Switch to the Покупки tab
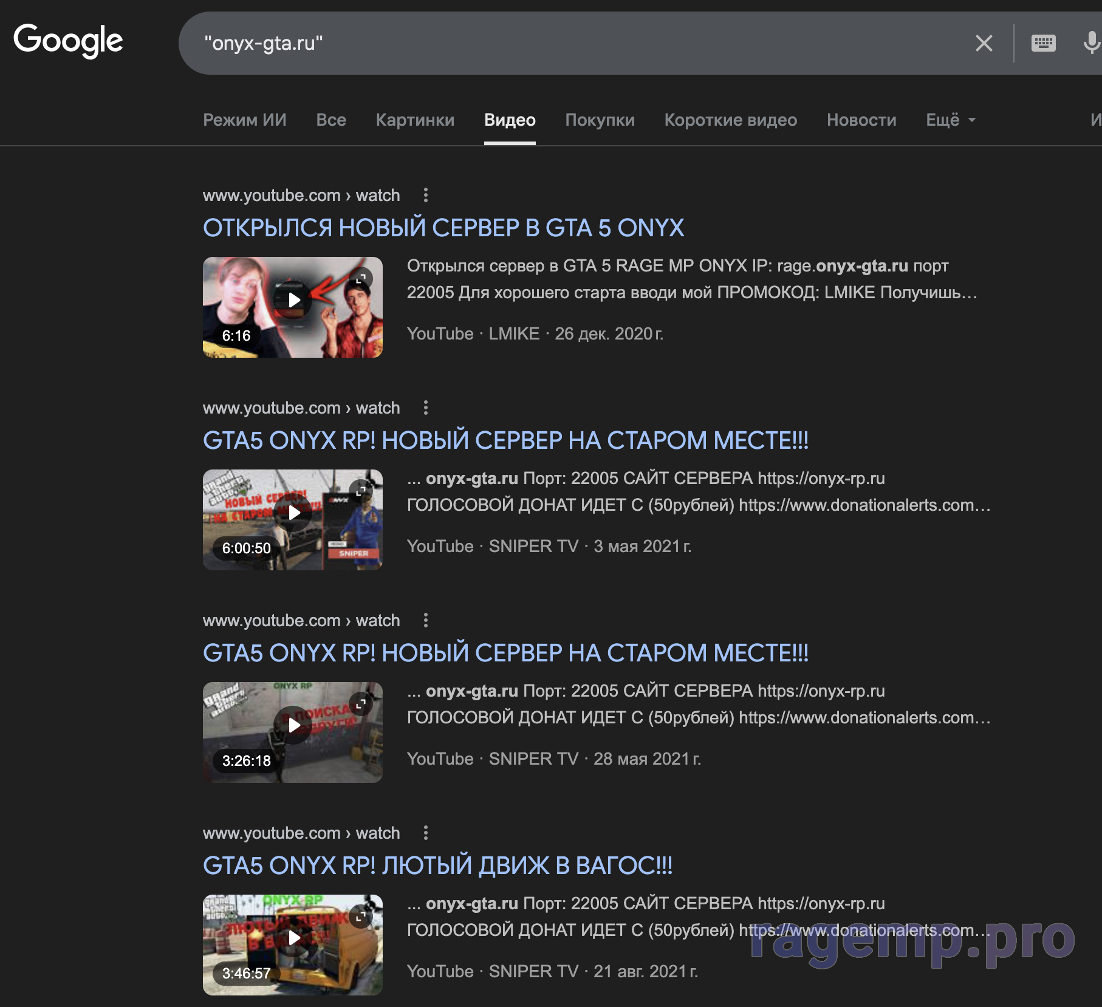The image size is (1102, 1007). (x=600, y=120)
